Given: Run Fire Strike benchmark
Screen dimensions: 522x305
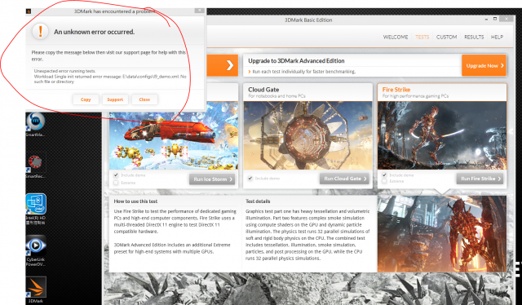Looking at the screenshot, I should [480, 179].
